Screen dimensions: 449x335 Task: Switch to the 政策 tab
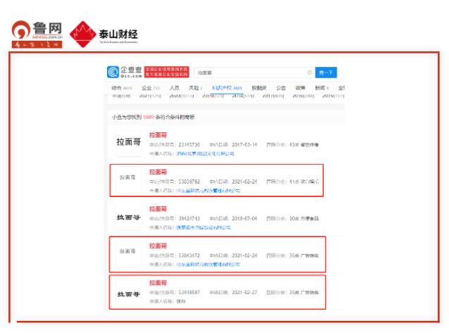tap(301, 88)
